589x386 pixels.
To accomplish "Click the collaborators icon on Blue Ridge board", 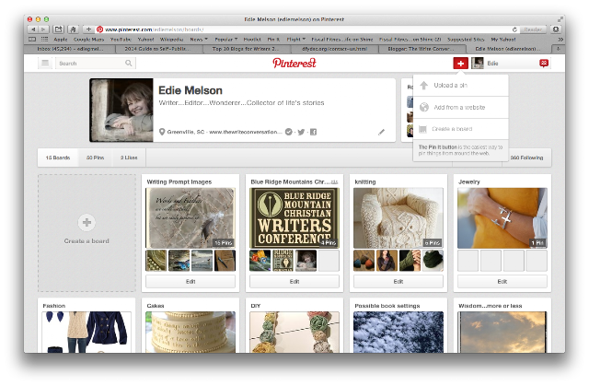I will click(334, 182).
